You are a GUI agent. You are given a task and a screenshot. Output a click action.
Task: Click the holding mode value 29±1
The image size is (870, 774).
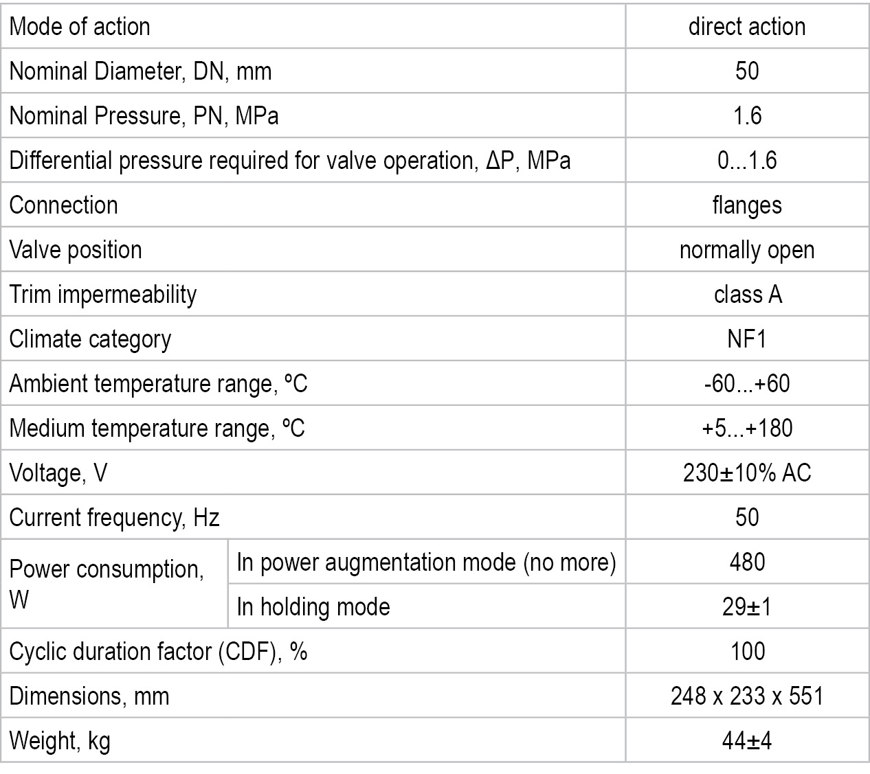(x=747, y=606)
